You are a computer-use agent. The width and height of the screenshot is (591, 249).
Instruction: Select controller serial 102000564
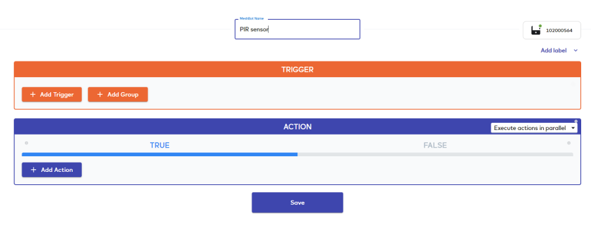coord(559,31)
